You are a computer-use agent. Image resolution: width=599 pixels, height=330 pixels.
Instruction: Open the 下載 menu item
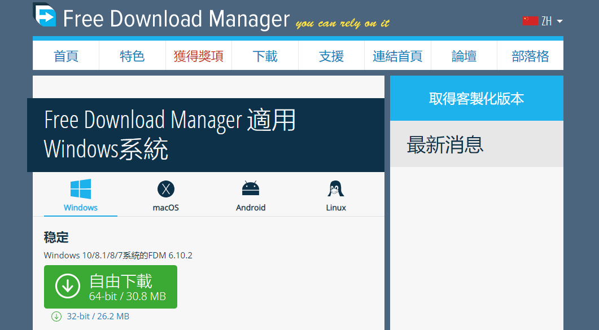[x=265, y=56]
